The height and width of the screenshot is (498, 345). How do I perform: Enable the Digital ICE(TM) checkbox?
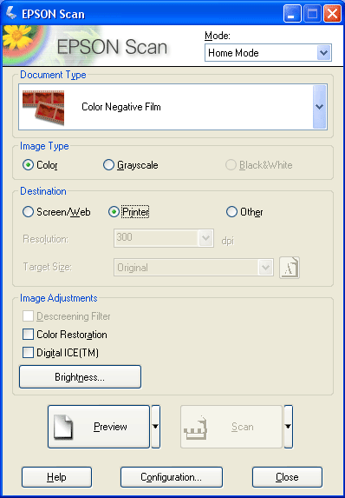tap(61, 353)
